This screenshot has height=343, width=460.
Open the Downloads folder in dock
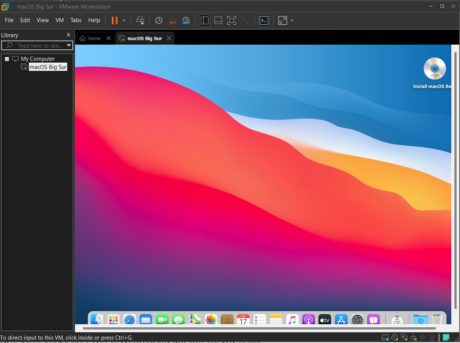(421, 319)
